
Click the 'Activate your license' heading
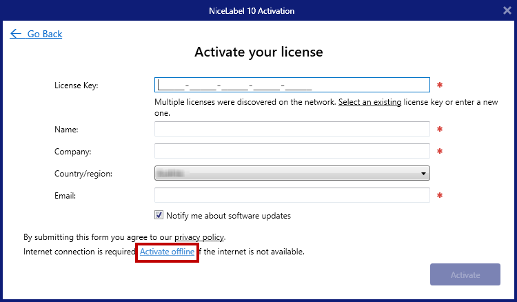pos(258,52)
